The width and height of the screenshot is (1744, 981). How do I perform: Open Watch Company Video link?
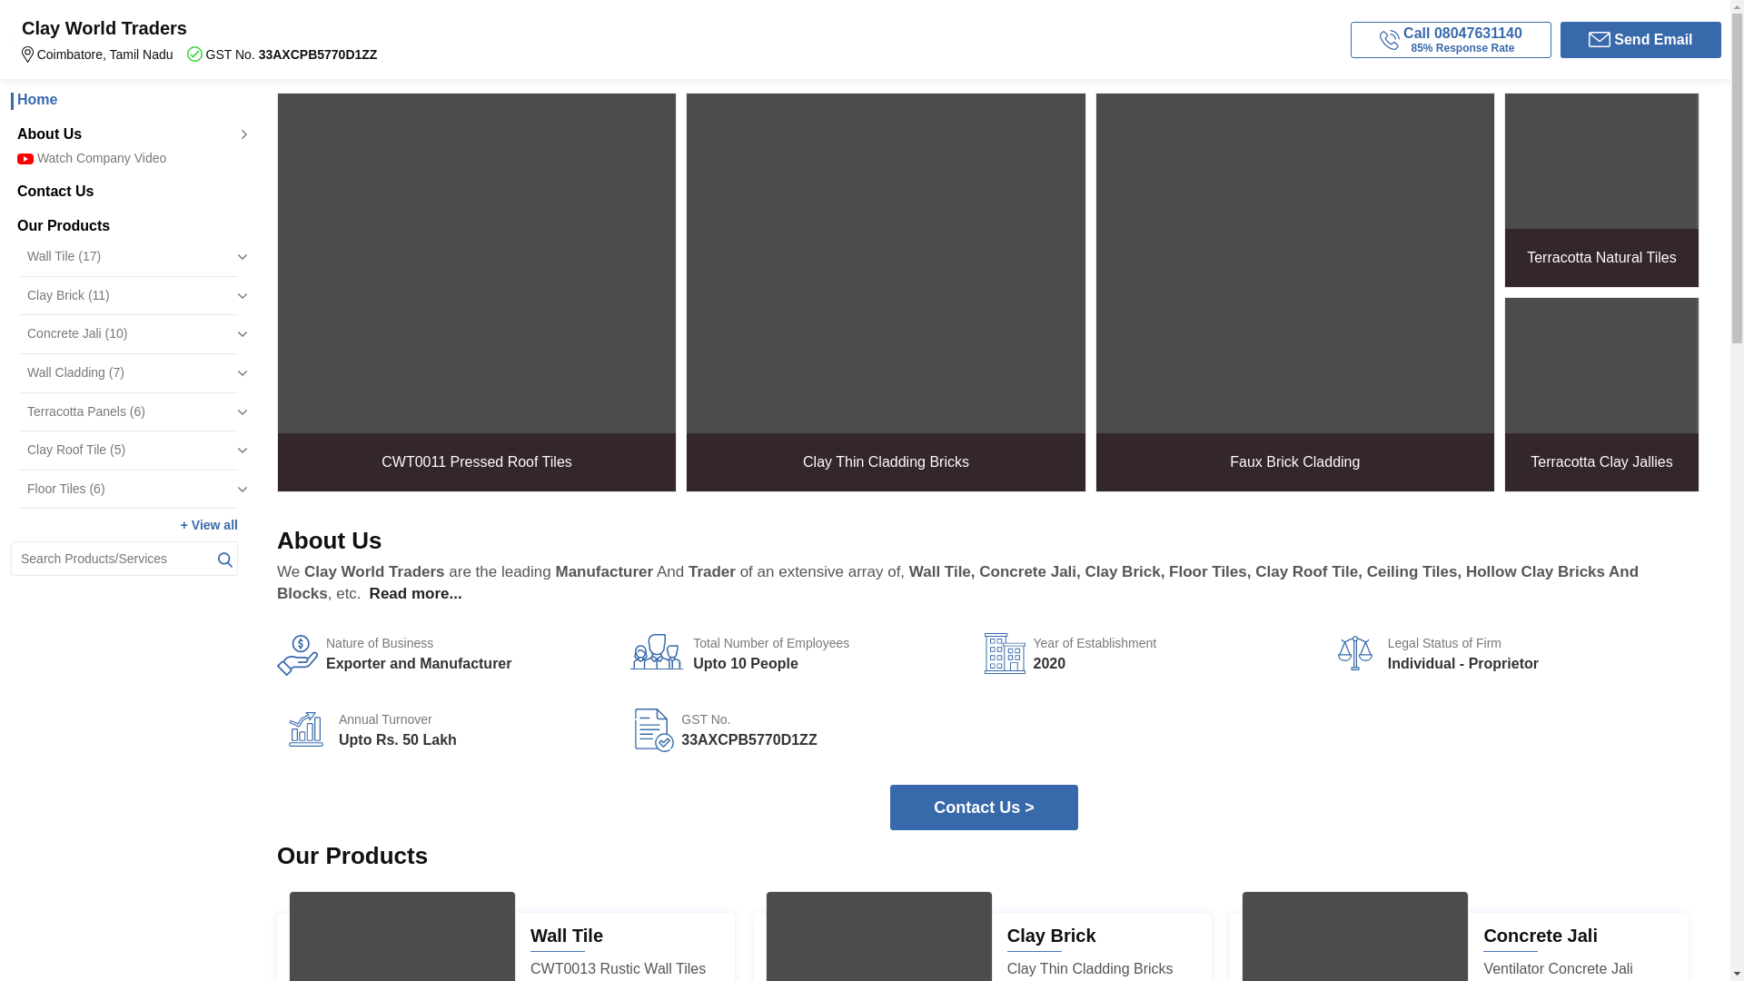click(102, 158)
